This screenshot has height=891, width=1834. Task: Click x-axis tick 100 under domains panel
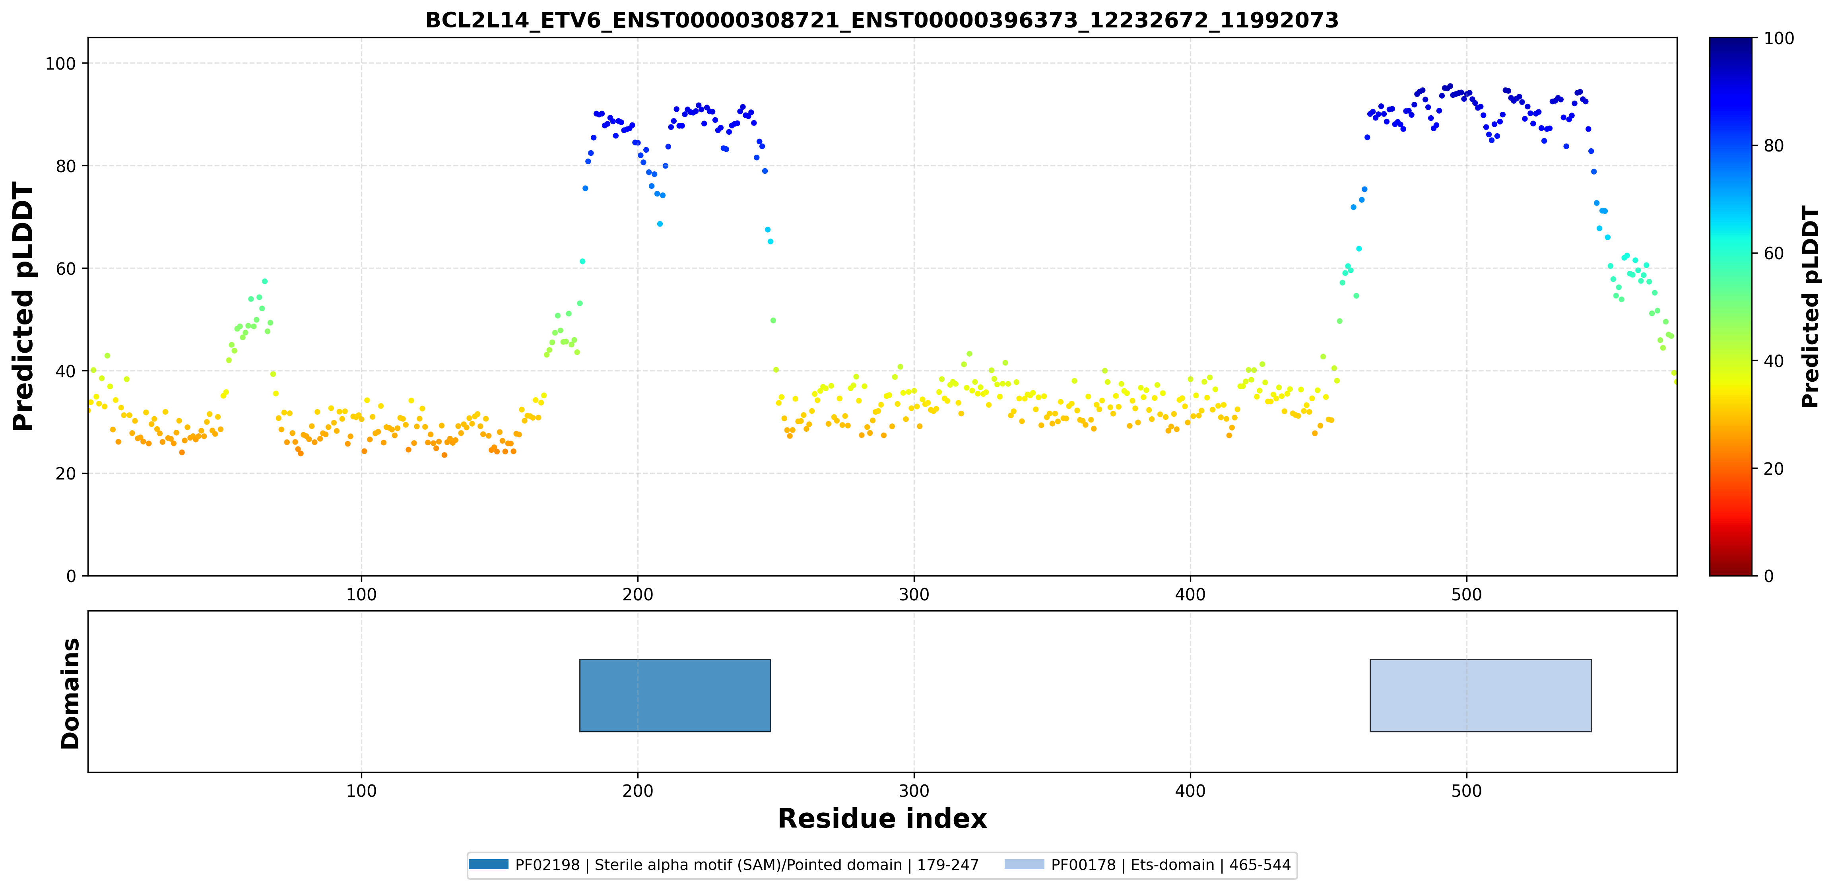[x=361, y=790]
